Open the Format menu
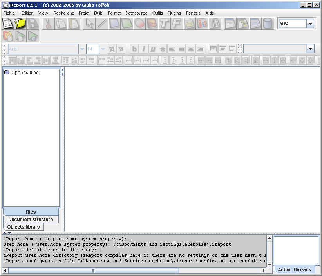This screenshot has width=322, height=276. (x=114, y=13)
